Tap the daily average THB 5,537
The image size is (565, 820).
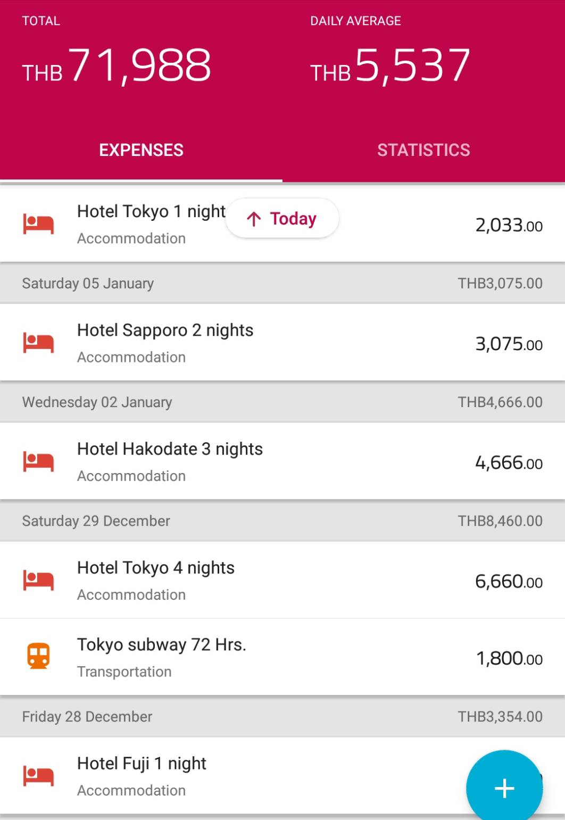pyautogui.click(x=390, y=65)
